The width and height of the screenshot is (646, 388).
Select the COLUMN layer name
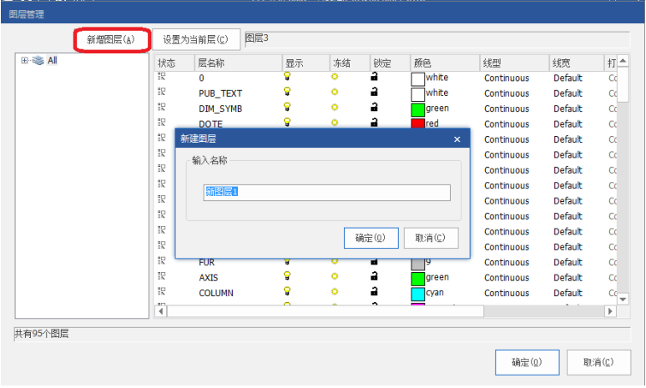click(216, 293)
